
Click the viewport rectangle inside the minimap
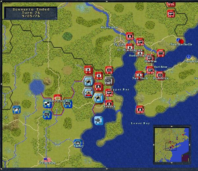pos(171,147)
